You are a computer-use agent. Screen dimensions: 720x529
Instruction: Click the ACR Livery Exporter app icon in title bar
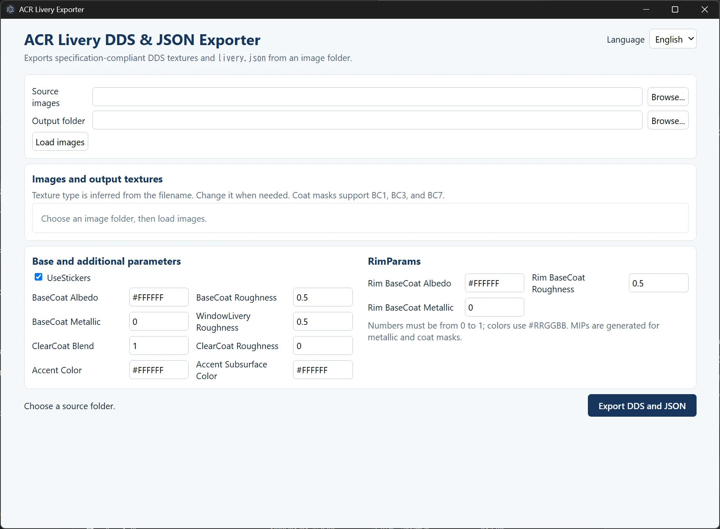(10, 9)
